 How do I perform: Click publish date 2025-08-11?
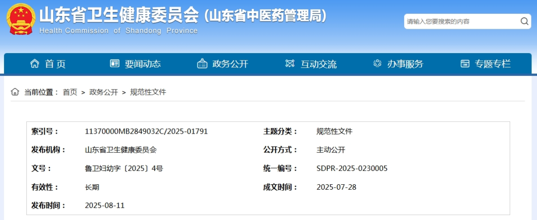pos(104,206)
